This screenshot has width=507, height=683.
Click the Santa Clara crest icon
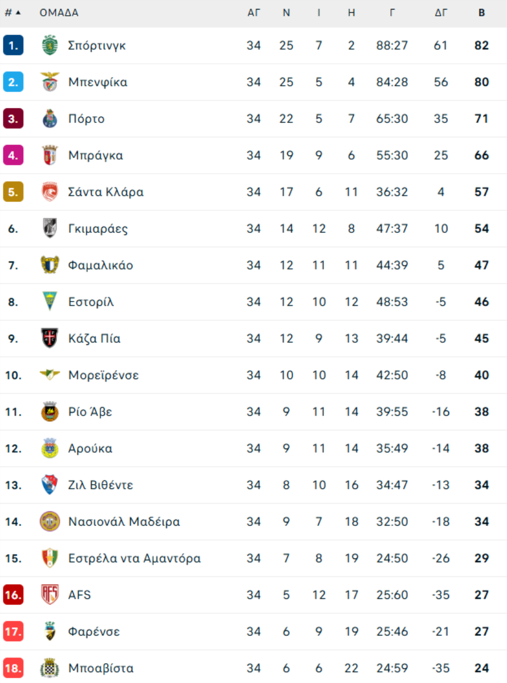pos(50,192)
